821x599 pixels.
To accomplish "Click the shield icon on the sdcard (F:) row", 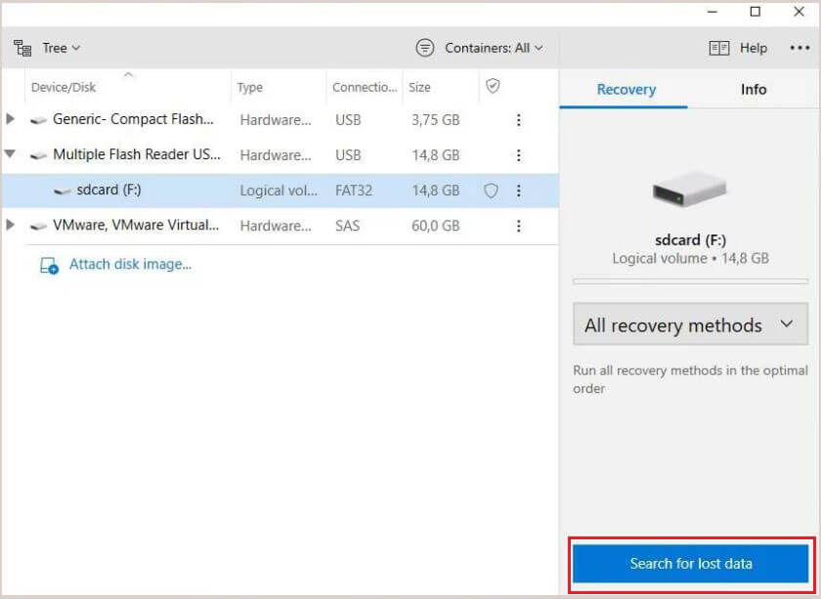I will coord(492,191).
